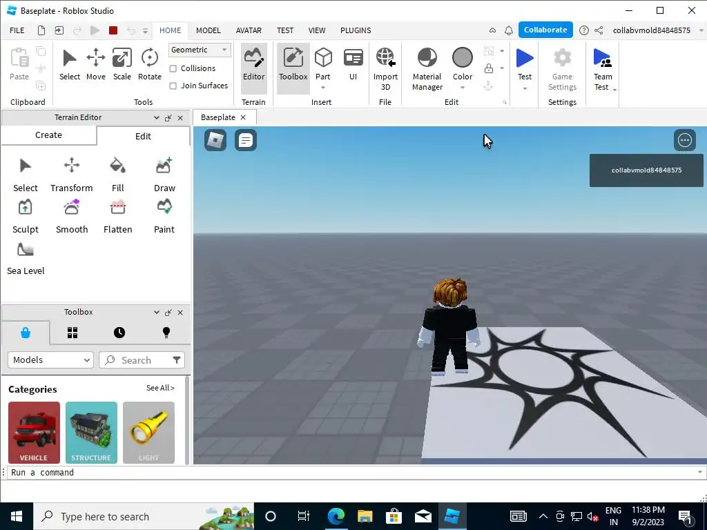Viewport: 707px width, 530px height.
Task: Open Toolbox Recent clock tab
Action: tap(119, 333)
